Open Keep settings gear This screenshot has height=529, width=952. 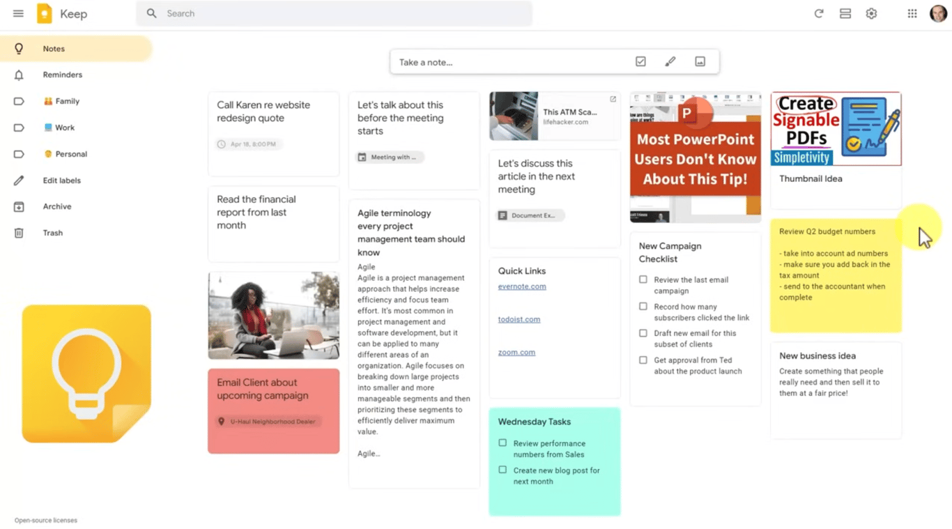tap(871, 13)
